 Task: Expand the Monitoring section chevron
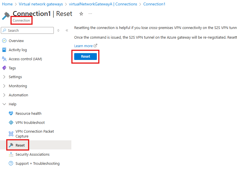pos(4,86)
